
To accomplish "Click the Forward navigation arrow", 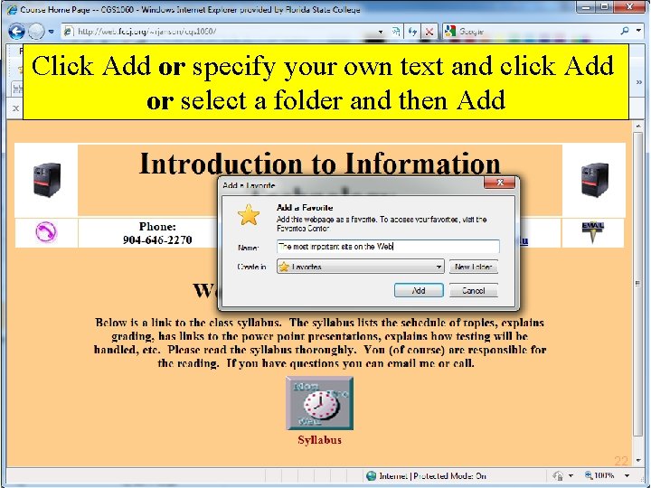I will (36, 32).
